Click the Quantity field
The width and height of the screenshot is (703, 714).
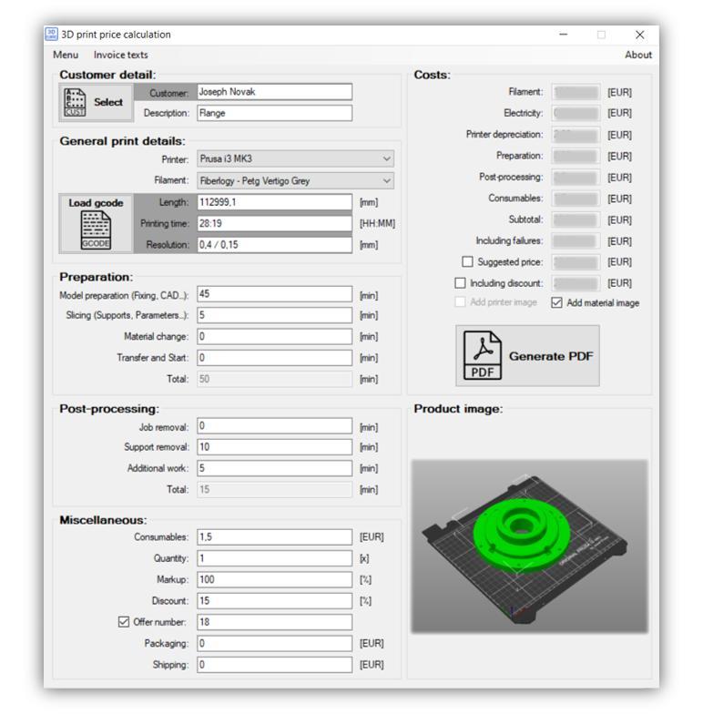(275, 558)
